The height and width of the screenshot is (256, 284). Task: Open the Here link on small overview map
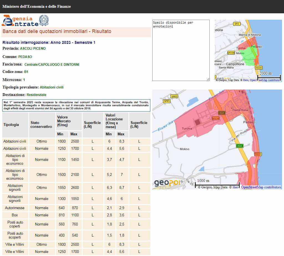246,80
